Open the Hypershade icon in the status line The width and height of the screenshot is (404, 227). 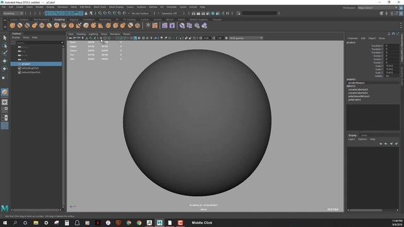(213, 13)
